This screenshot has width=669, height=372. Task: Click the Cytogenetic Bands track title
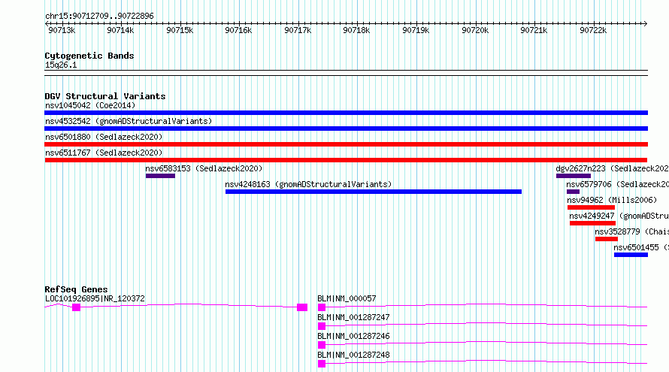(89, 56)
